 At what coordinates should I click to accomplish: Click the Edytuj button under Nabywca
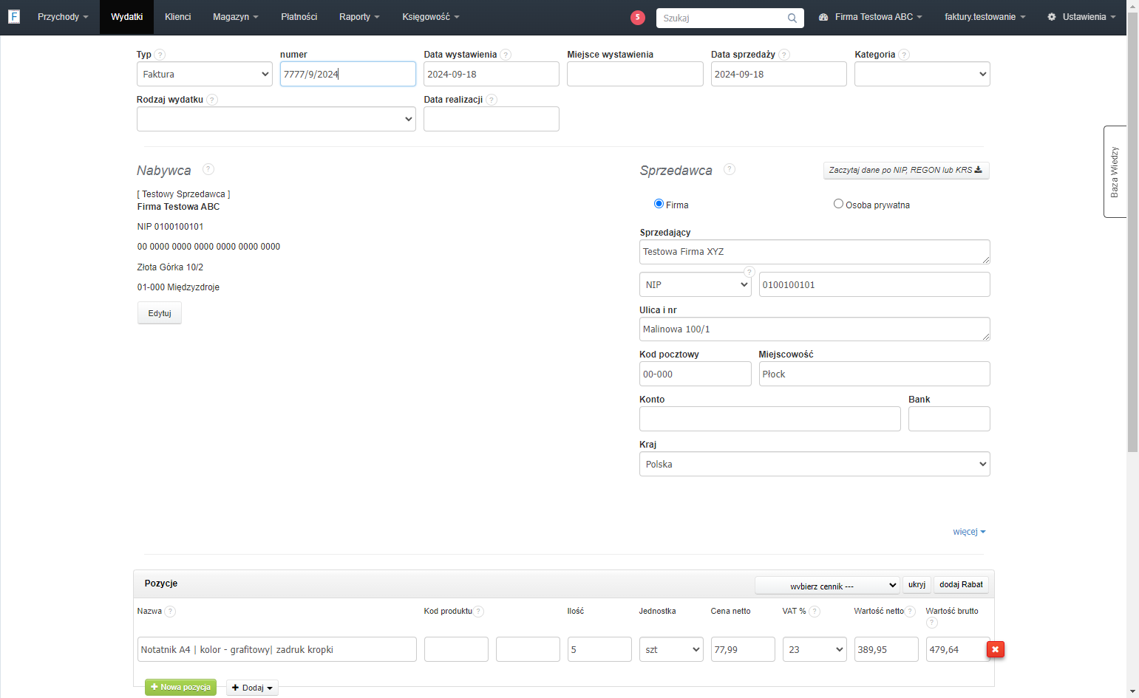point(160,313)
